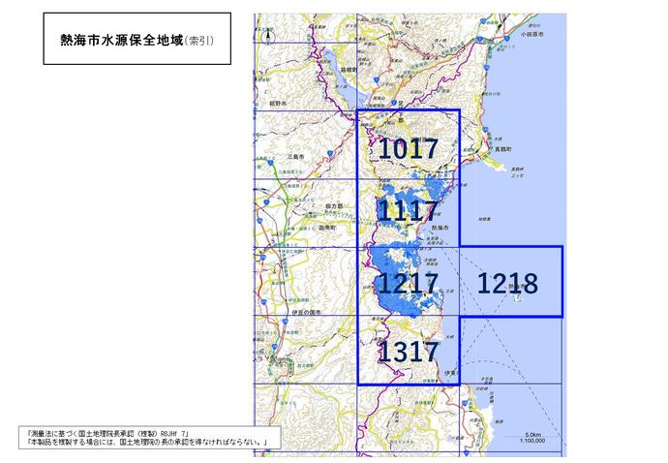Click the 本製品を複製する場合には notice line
This screenshot has width=668, height=463.
click(x=147, y=442)
